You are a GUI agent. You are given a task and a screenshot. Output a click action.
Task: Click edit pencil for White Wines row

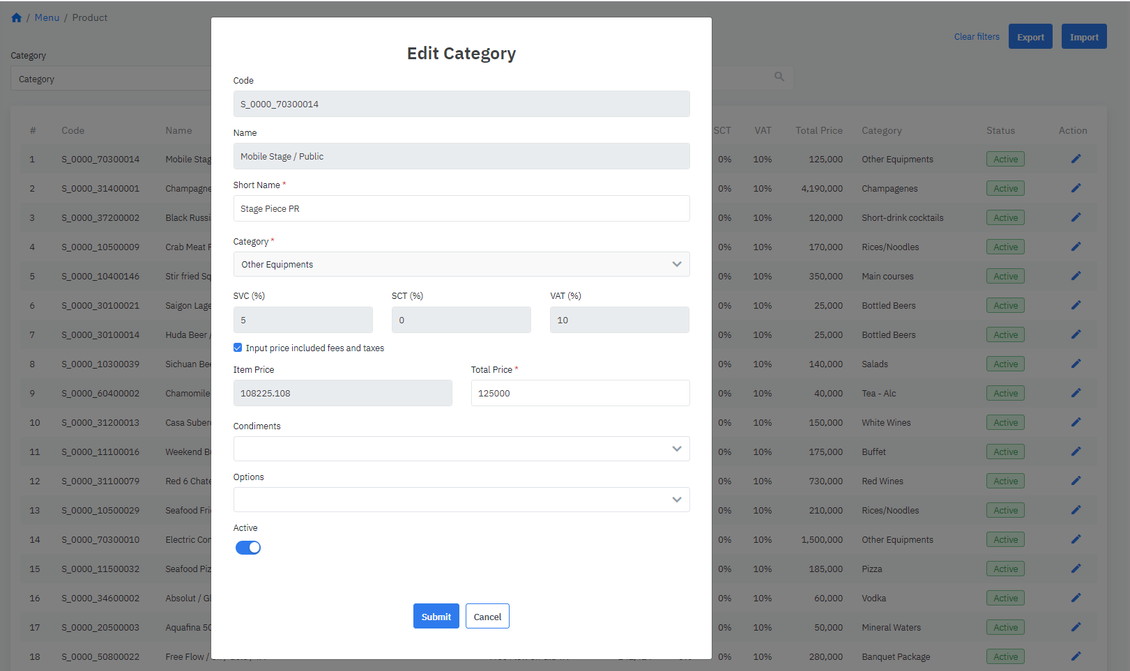(x=1076, y=422)
